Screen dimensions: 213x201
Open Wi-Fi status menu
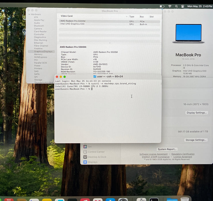pos(170,6)
